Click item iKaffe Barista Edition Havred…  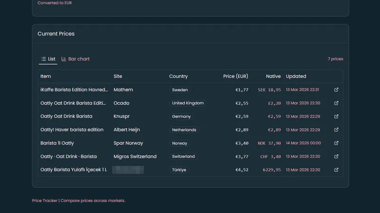74,89
